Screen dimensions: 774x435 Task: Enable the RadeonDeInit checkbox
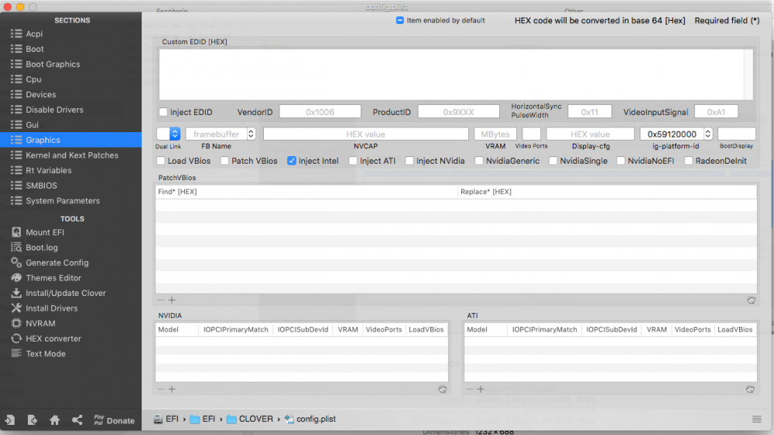coord(689,161)
